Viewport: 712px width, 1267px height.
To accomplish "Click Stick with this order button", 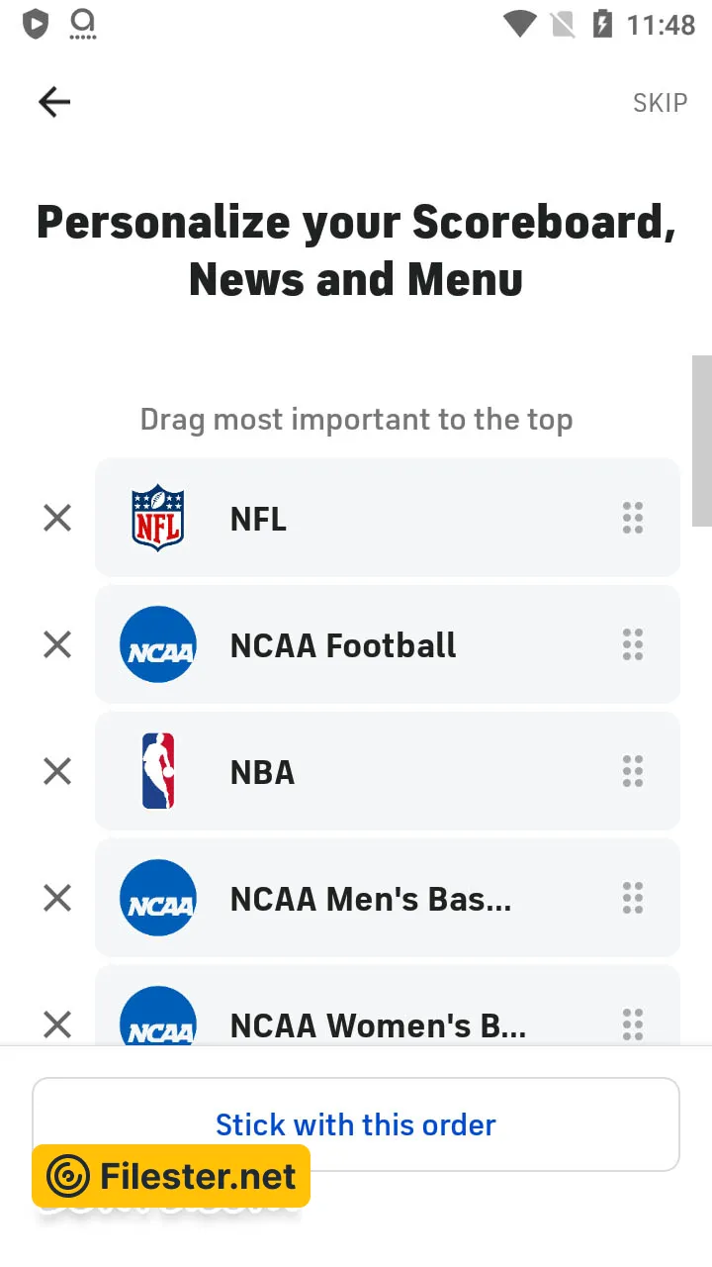I will pyautogui.click(x=356, y=1124).
